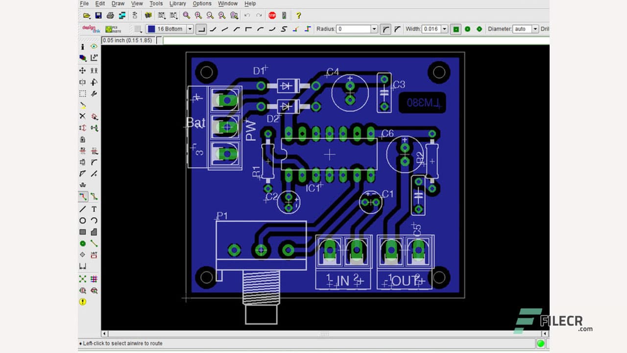This screenshot has height=353, width=627.
Task: Open the Tools menu
Action: coord(156,3)
